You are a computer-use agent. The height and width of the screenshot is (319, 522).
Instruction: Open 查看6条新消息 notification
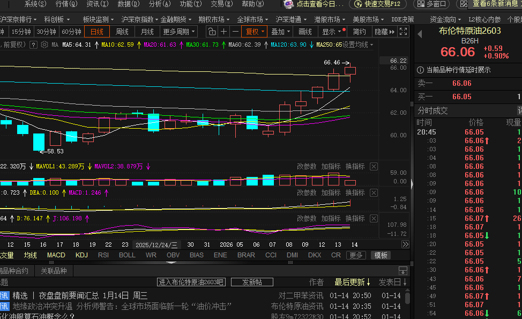[495, 4]
